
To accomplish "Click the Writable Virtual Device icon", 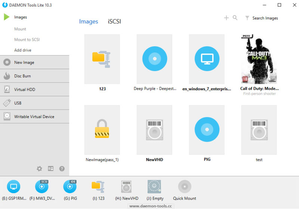I will pos(7,116).
